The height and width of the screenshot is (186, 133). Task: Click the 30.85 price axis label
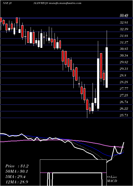click(x=124, y=49)
